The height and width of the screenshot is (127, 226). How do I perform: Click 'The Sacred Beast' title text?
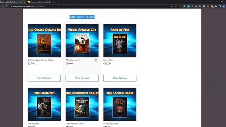pos(111,123)
